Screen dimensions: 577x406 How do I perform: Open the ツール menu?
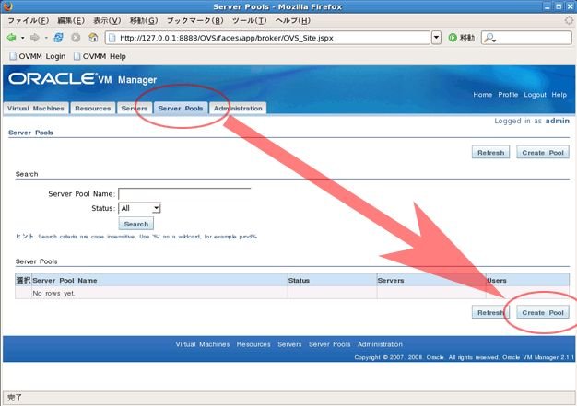click(249, 20)
